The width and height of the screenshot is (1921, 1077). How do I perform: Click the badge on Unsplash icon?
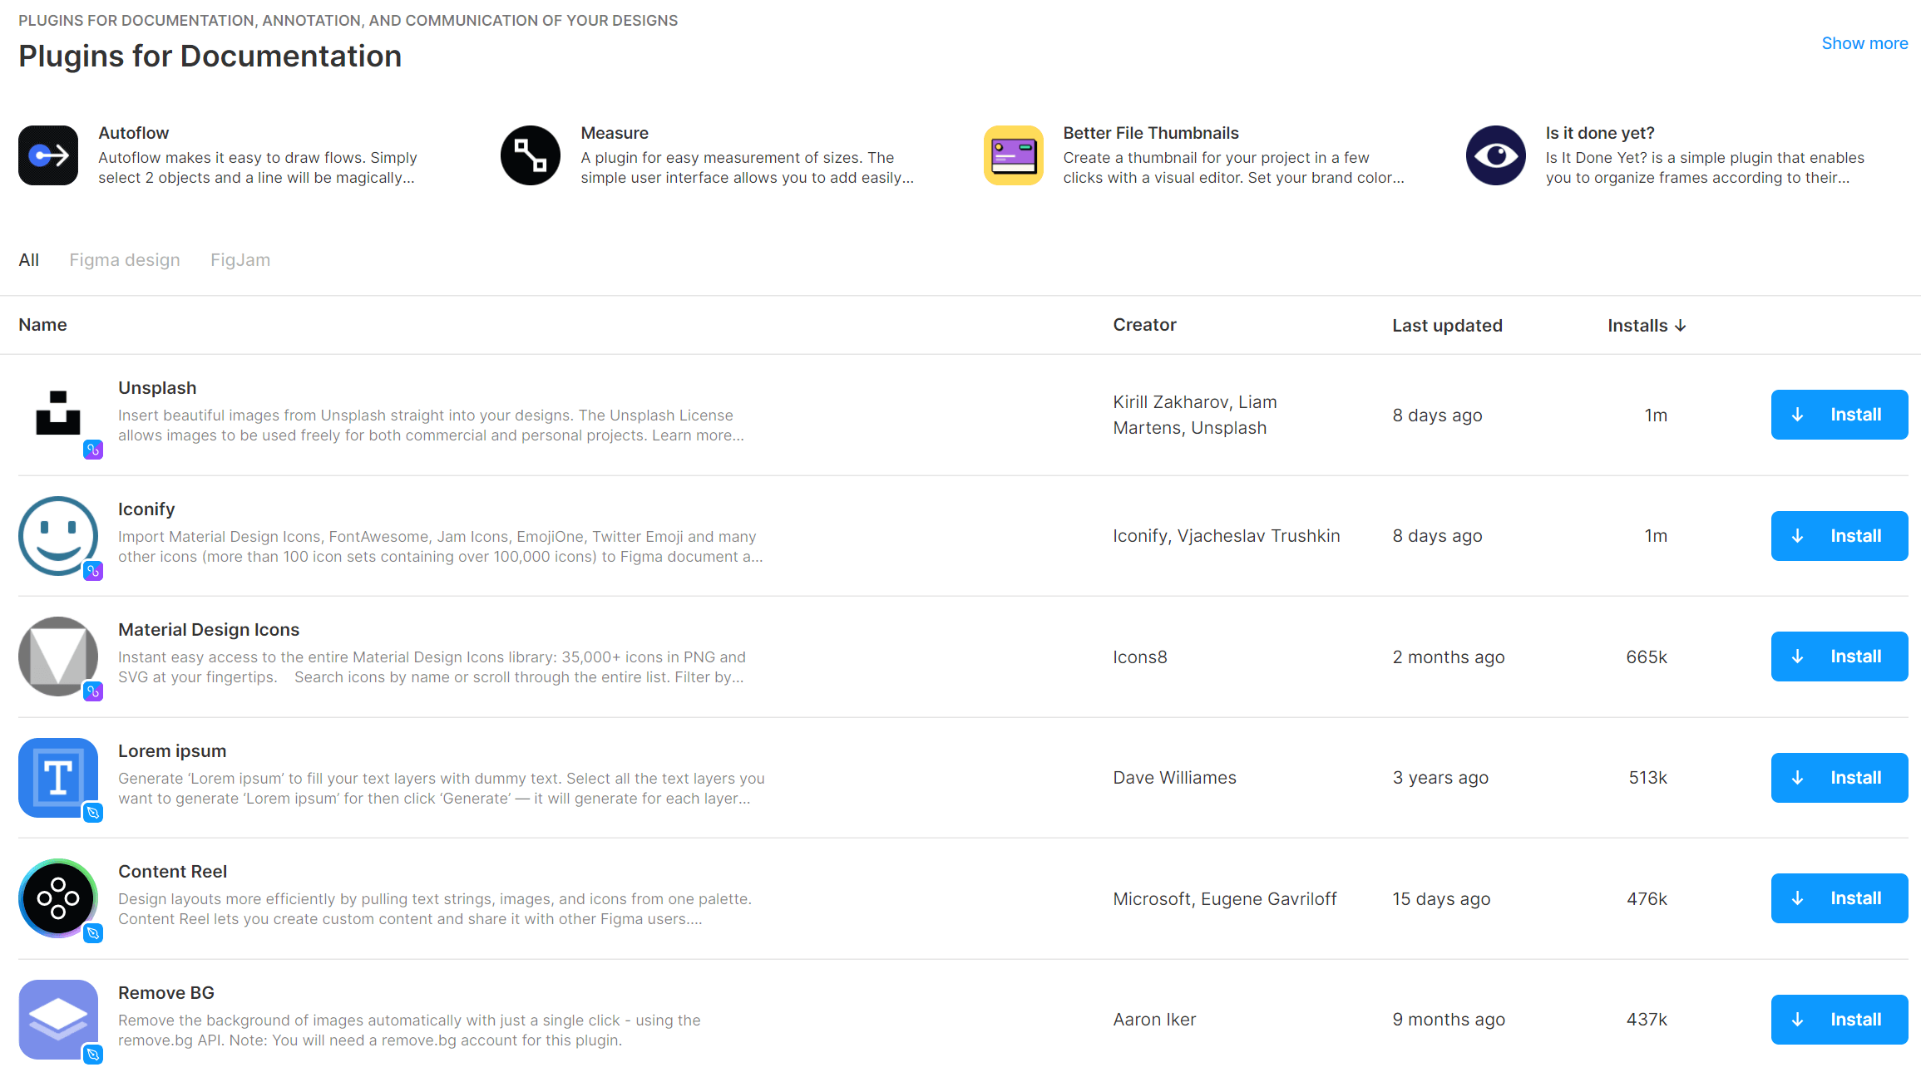coord(93,450)
